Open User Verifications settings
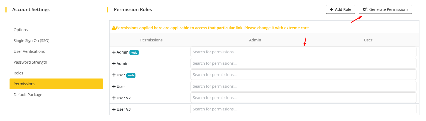 [x=29, y=51]
